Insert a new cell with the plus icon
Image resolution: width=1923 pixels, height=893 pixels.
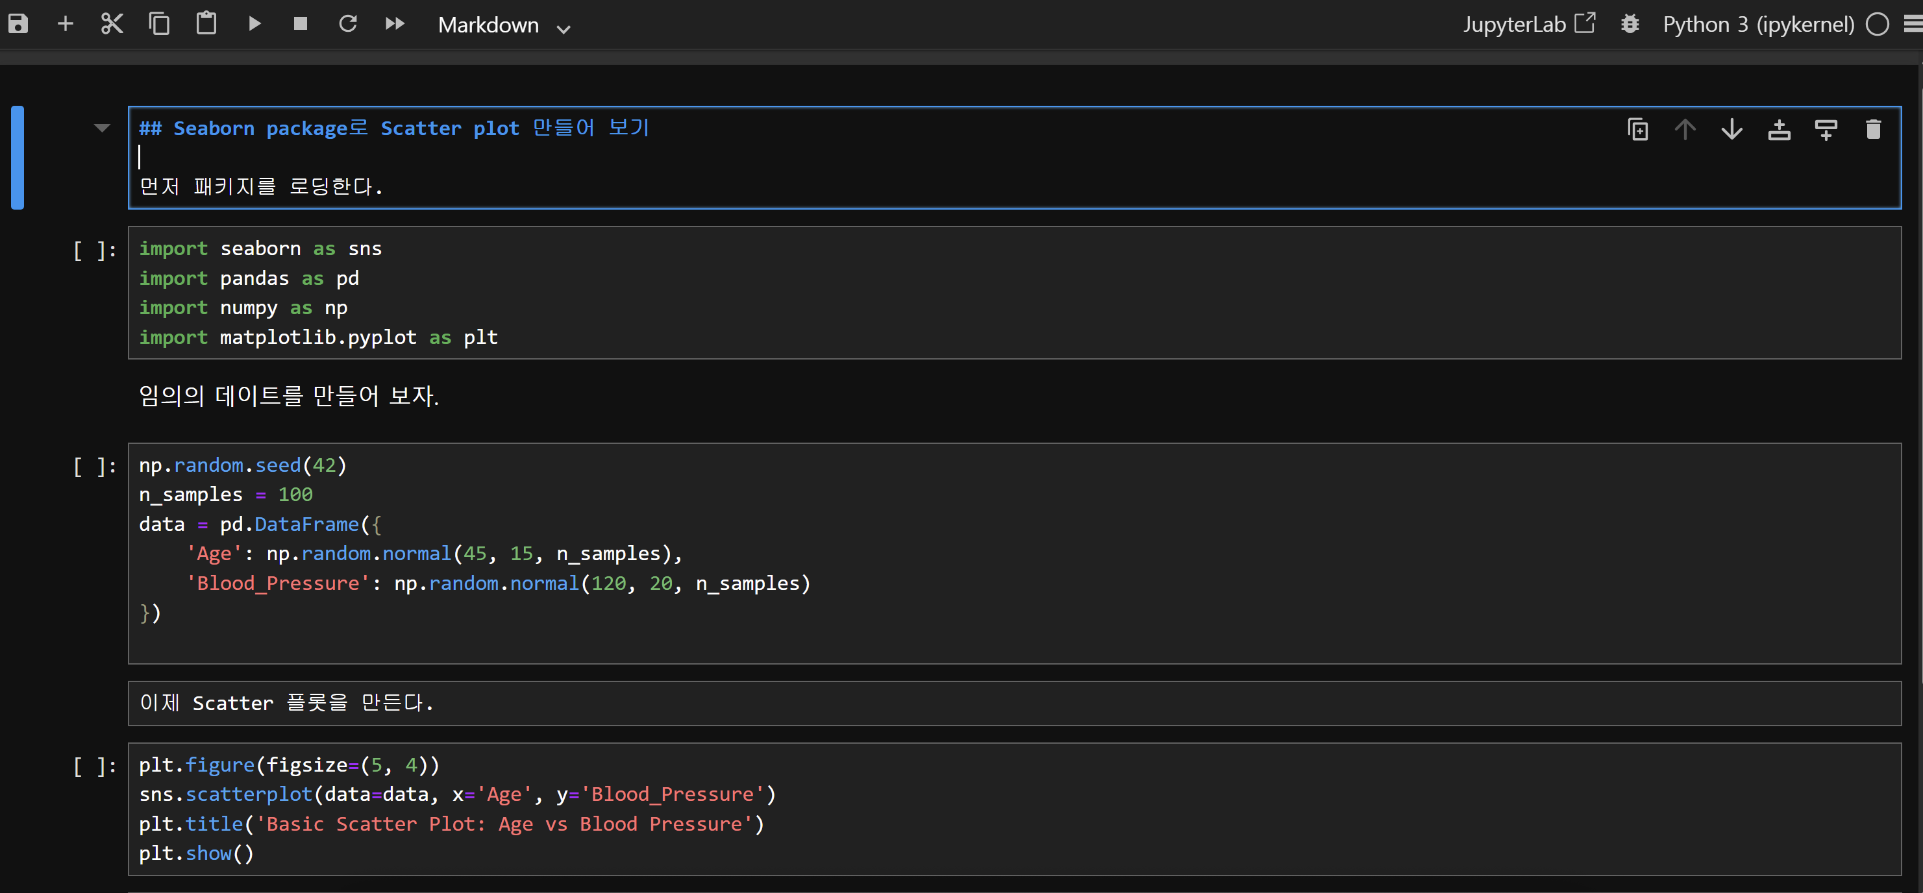(65, 24)
